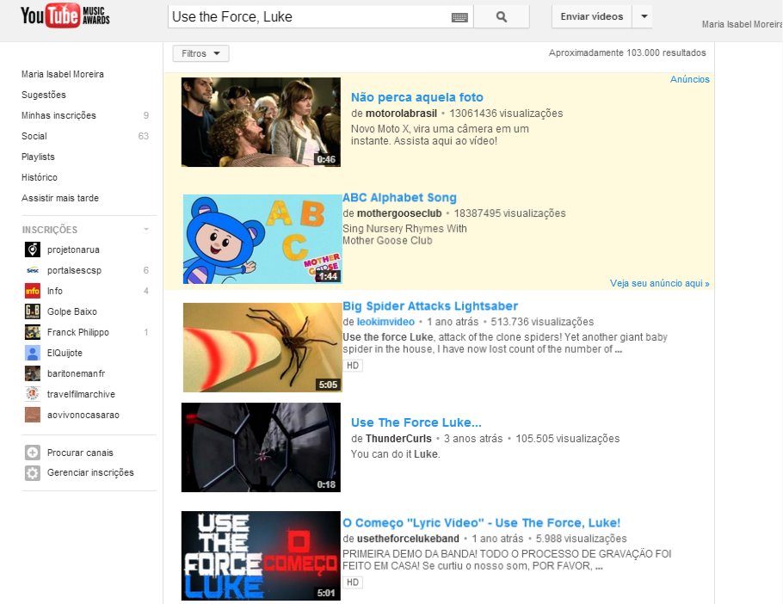This screenshot has width=783, height=604.
Task: Open the ABC Alphabet Song video thumbnail
Action: pyautogui.click(x=262, y=239)
